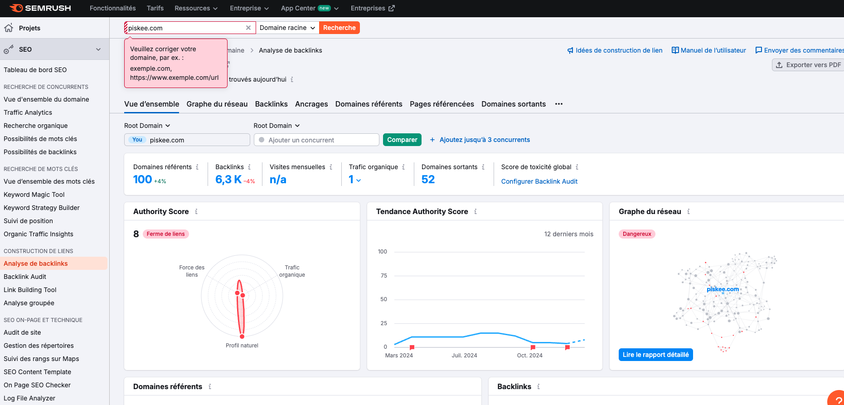Click info icon next to Backlinks metric
The image size is (844, 405).
tap(249, 167)
